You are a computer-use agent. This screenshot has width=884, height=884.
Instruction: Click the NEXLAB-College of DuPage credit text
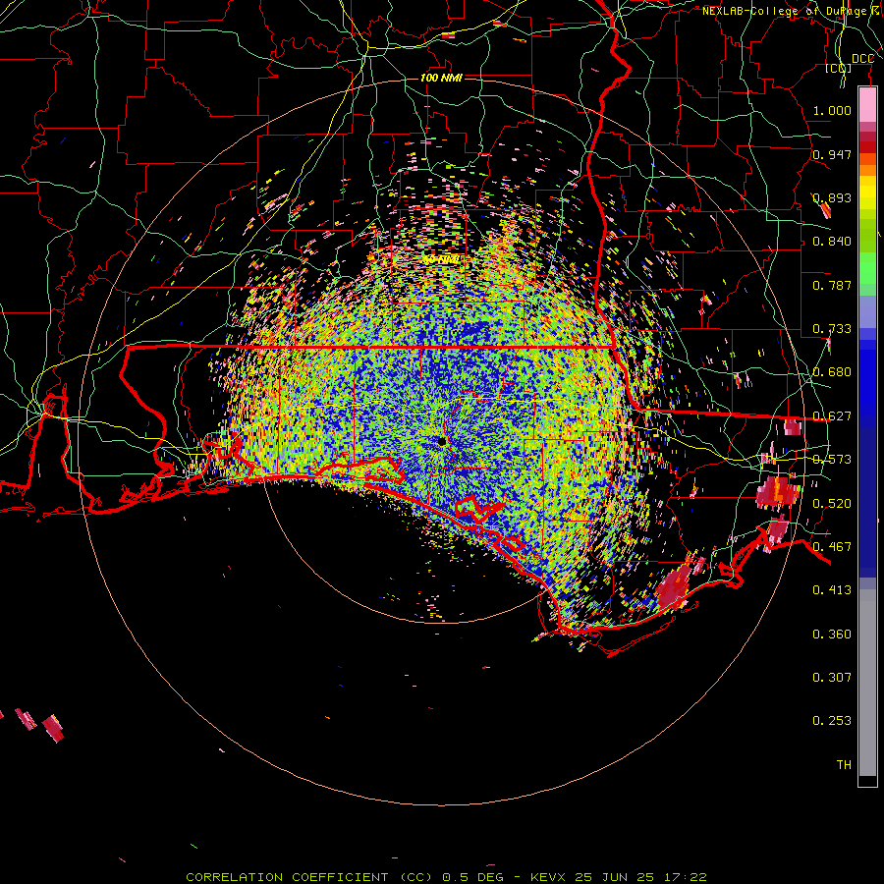click(792, 11)
